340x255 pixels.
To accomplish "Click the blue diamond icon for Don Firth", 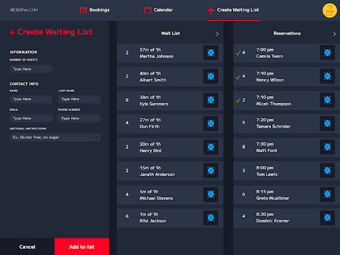I will (x=211, y=124).
